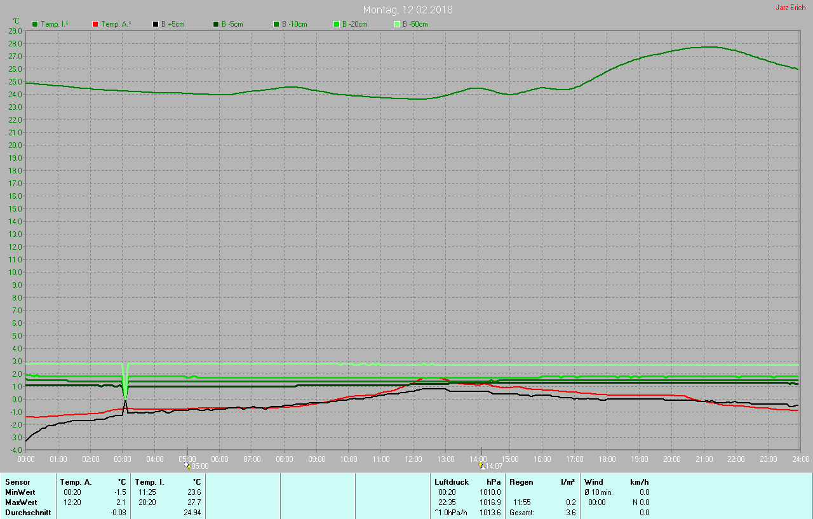Click the average pressure 1013.6
The image size is (813, 519).
pyautogui.click(x=490, y=513)
